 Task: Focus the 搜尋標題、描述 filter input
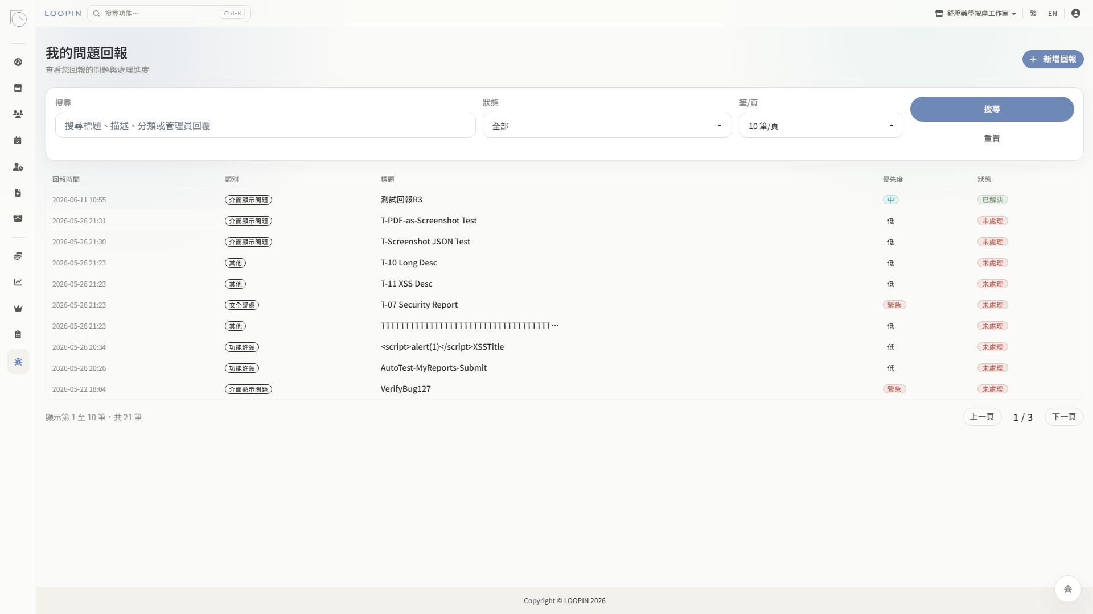click(x=265, y=125)
